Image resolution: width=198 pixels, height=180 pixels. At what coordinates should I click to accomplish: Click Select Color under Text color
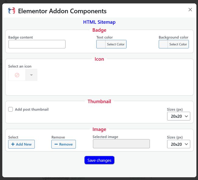pyautogui.click(x=116, y=44)
